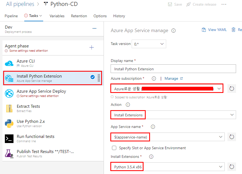This screenshot has width=242, height=174.
Task: Select the Use Python 2.x task
Action: coord(53,124)
